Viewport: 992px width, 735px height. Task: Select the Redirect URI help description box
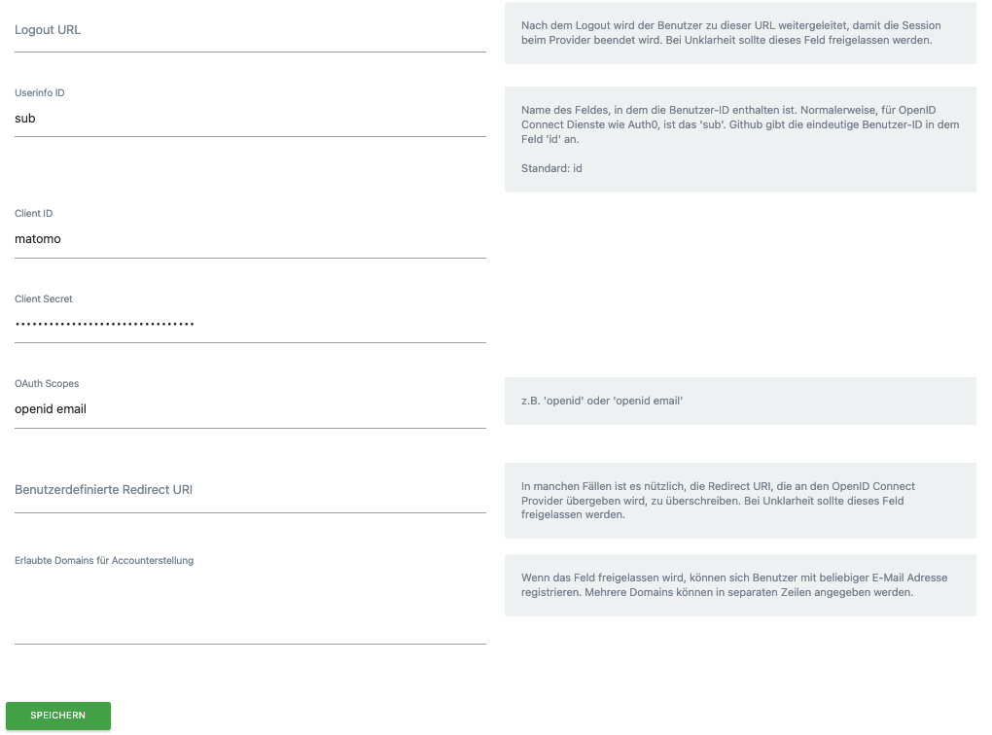740,501
